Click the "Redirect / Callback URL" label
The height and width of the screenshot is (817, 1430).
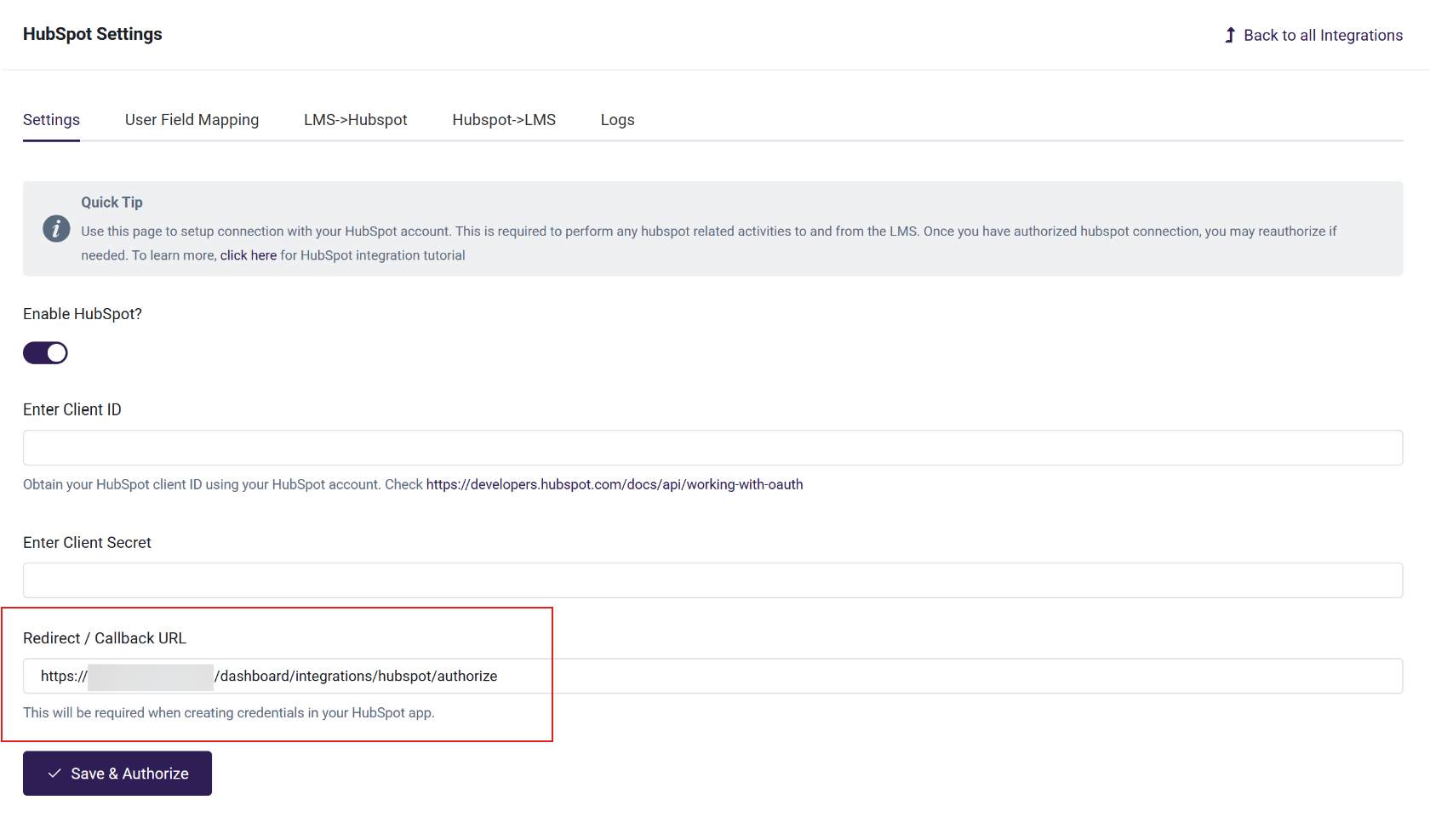tap(105, 638)
